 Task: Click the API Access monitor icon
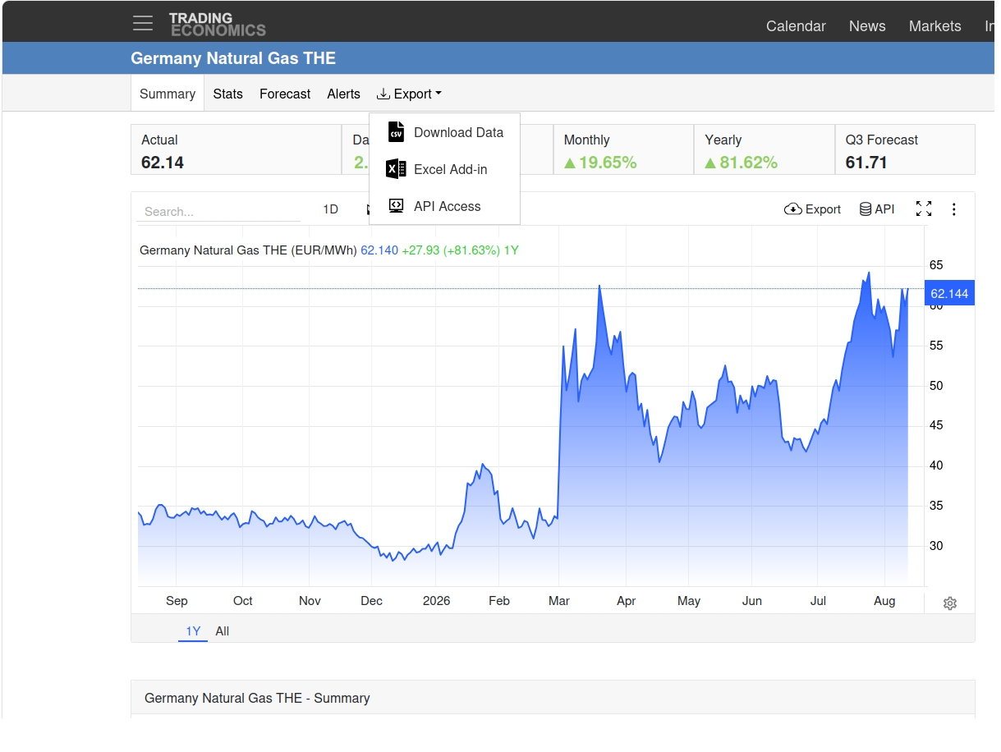397,206
